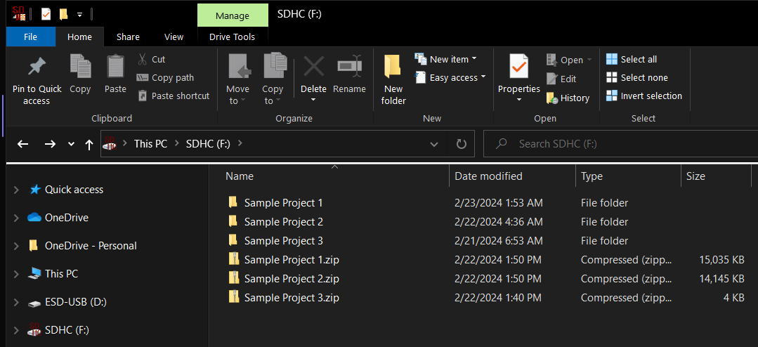The height and width of the screenshot is (347, 758).
Task: Switch to the View ribbon tab
Action: pyautogui.click(x=174, y=37)
